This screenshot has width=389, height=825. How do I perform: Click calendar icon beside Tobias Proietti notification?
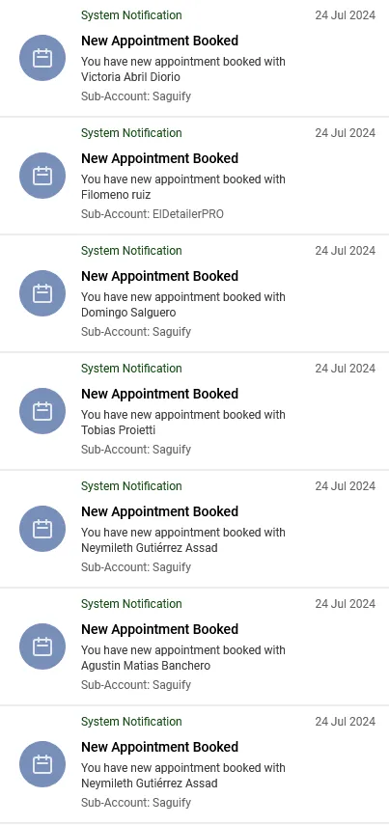42,411
